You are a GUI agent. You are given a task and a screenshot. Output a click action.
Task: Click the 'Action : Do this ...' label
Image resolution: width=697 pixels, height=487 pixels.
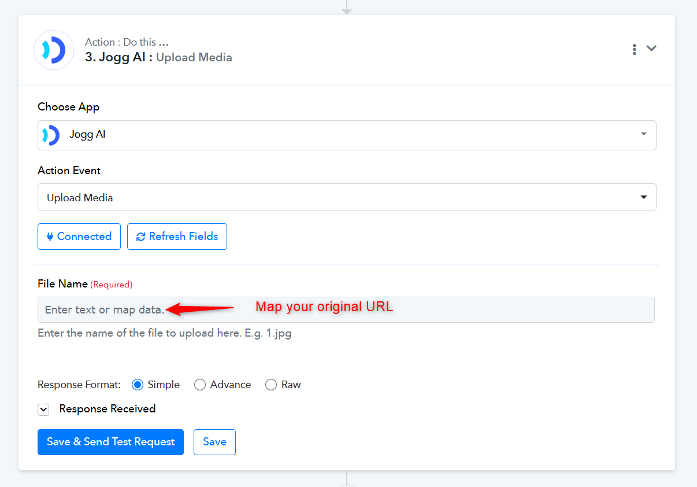point(127,42)
